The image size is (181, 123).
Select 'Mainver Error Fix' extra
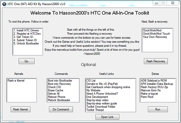151,90
